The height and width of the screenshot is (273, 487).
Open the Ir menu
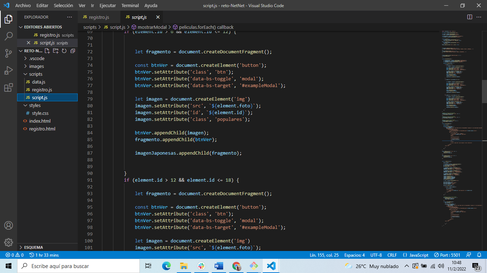tap(93, 5)
